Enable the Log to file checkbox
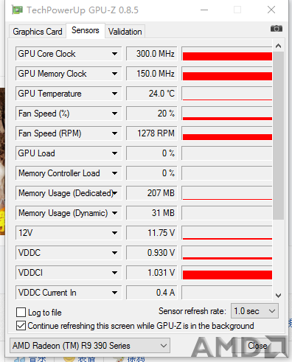This screenshot has width=292, height=362. tap(21, 313)
